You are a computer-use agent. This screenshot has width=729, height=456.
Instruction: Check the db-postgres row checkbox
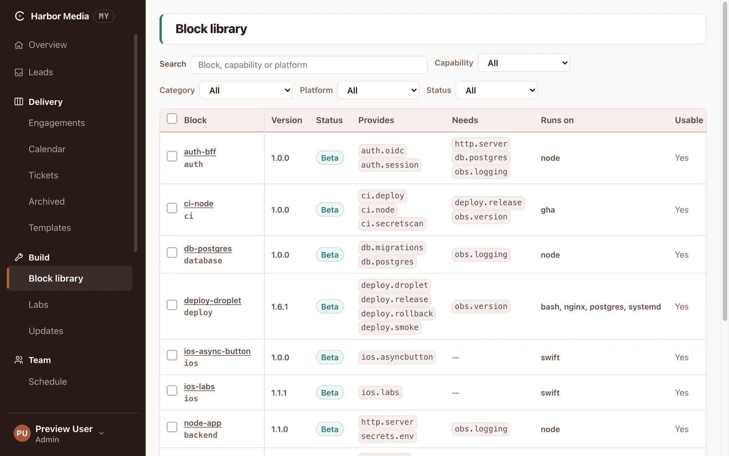(172, 253)
